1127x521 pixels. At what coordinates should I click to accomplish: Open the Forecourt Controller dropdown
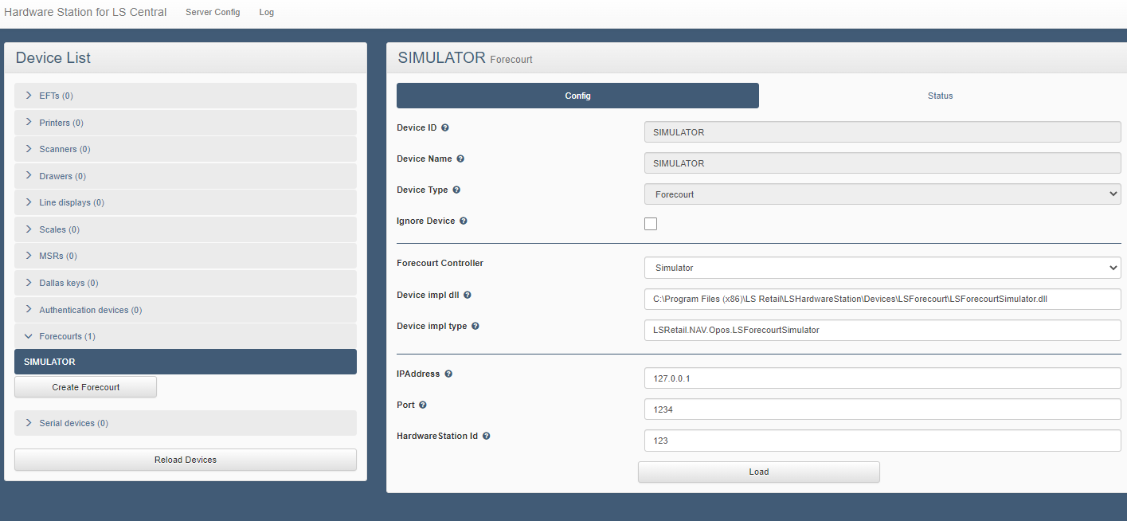(x=882, y=268)
